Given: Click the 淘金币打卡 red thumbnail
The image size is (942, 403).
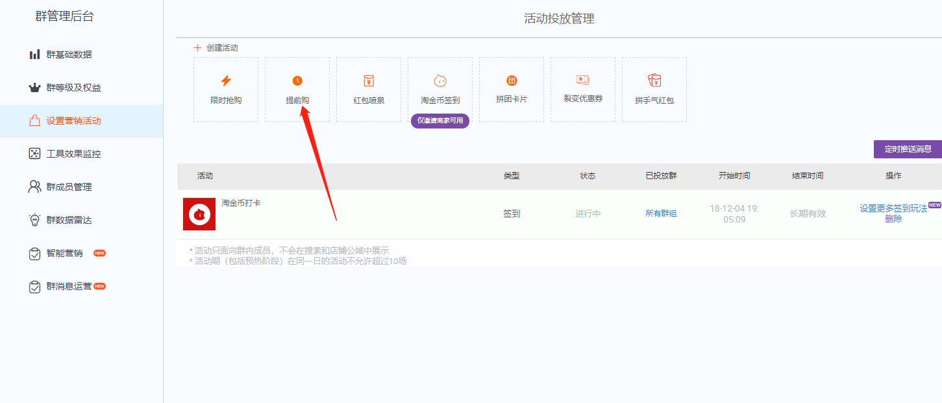Looking at the screenshot, I should click(x=199, y=214).
